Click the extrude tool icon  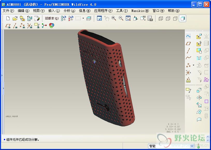pos(199,90)
